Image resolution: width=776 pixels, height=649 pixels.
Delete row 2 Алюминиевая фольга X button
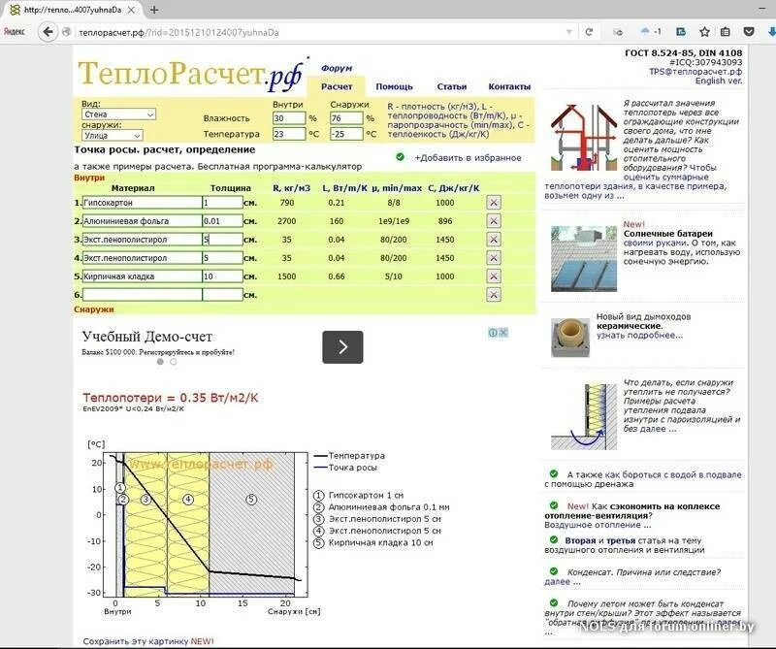pos(494,221)
